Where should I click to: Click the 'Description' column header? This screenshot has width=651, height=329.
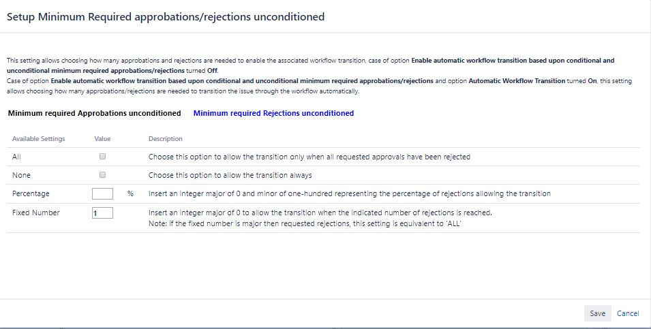point(166,139)
